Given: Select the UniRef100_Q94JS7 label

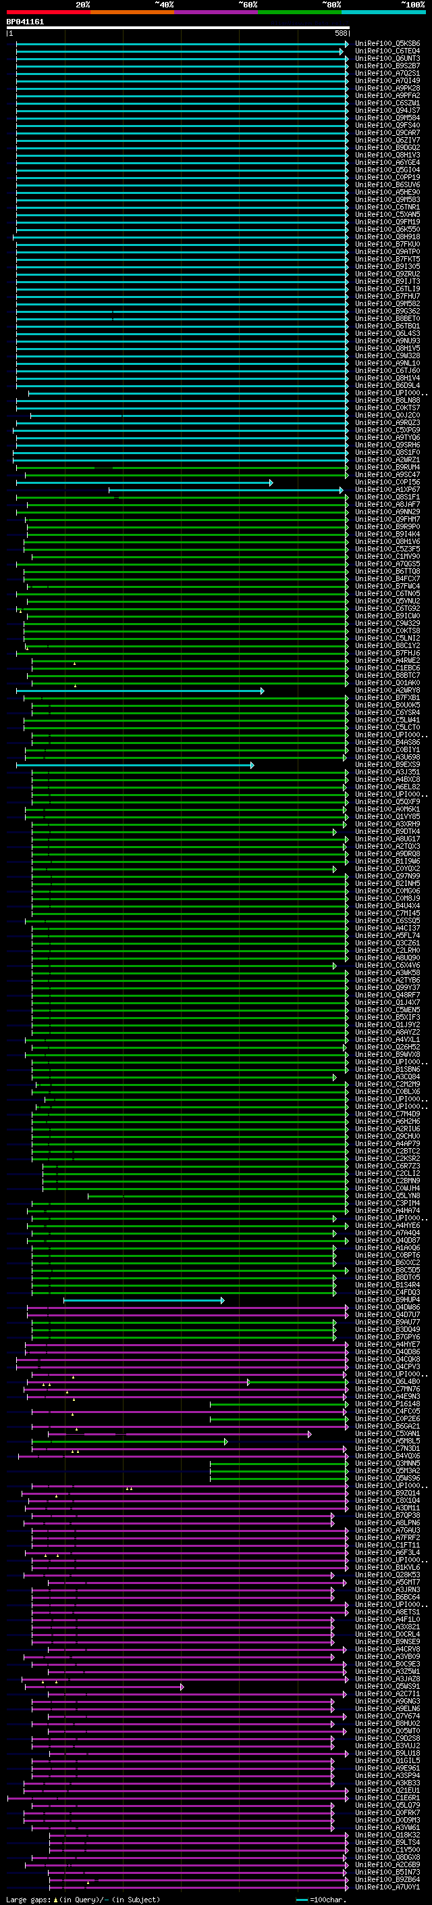Looking at the screenshot, I should tap(387, 110).
